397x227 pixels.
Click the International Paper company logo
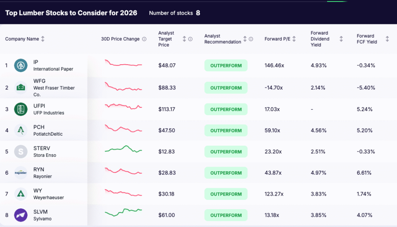pyautogui.click(x=21, y=65)
